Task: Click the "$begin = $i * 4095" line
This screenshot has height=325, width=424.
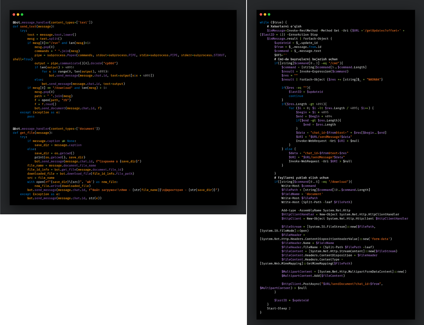Action: point(312,112)
